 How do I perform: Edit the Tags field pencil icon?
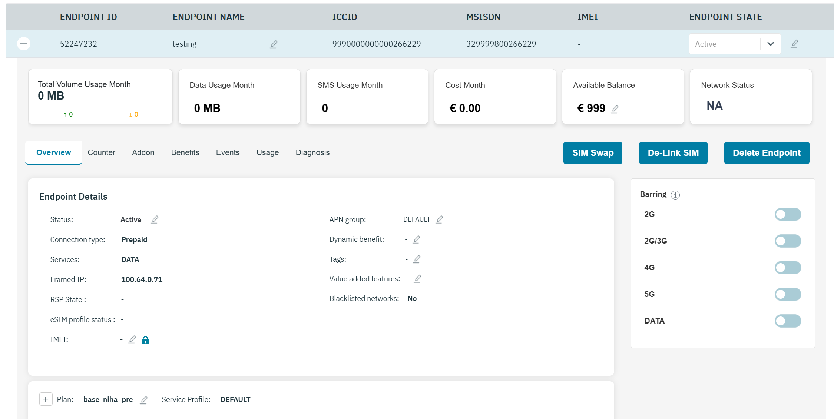pos(417,259)
